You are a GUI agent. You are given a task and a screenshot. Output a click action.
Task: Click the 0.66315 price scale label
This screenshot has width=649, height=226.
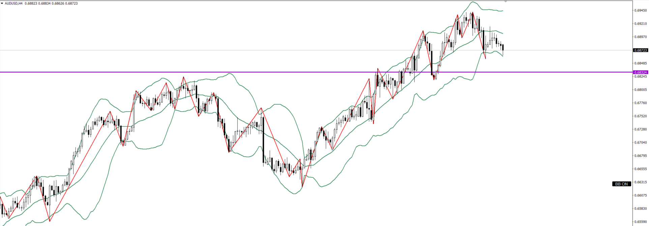[x=640, y=182]
